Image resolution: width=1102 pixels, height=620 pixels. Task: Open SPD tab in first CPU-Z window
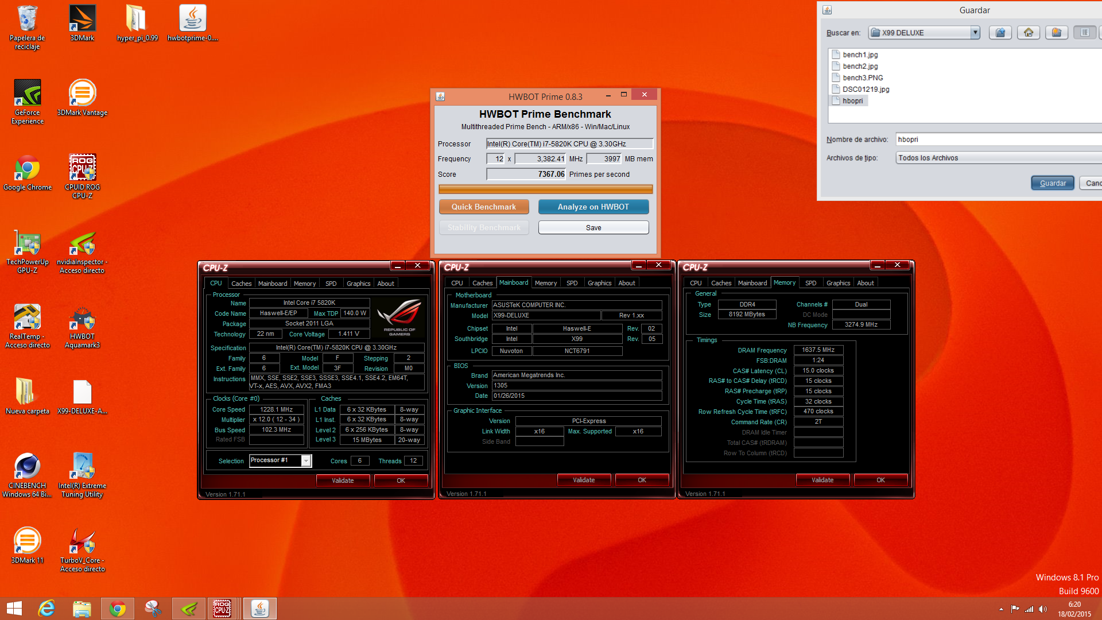coord(331,284)
